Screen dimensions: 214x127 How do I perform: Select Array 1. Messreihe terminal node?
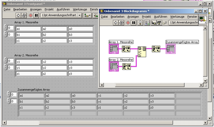(114, 49)
